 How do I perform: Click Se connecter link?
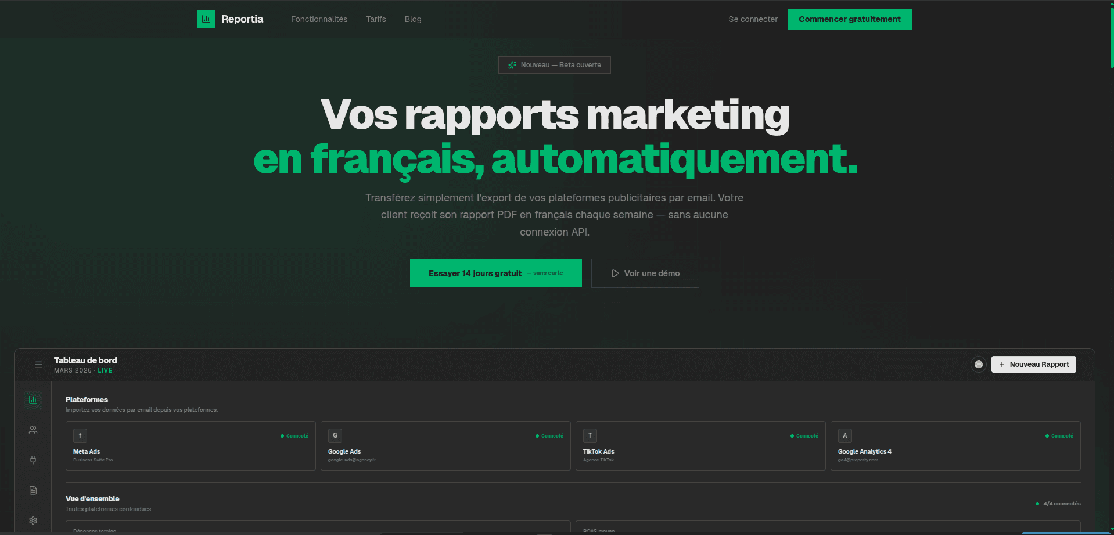point(753,19)
